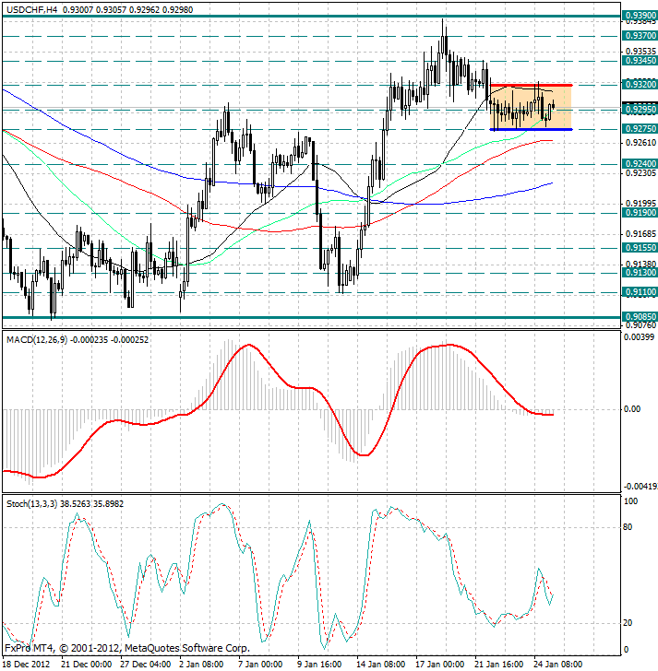
Task: Click the 0.92610 axis price value
Action: click(x=640, y=143)
